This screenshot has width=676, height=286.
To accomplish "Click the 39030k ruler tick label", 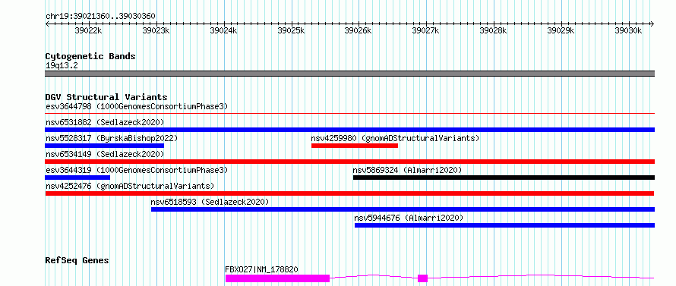I will coord(628,30).
